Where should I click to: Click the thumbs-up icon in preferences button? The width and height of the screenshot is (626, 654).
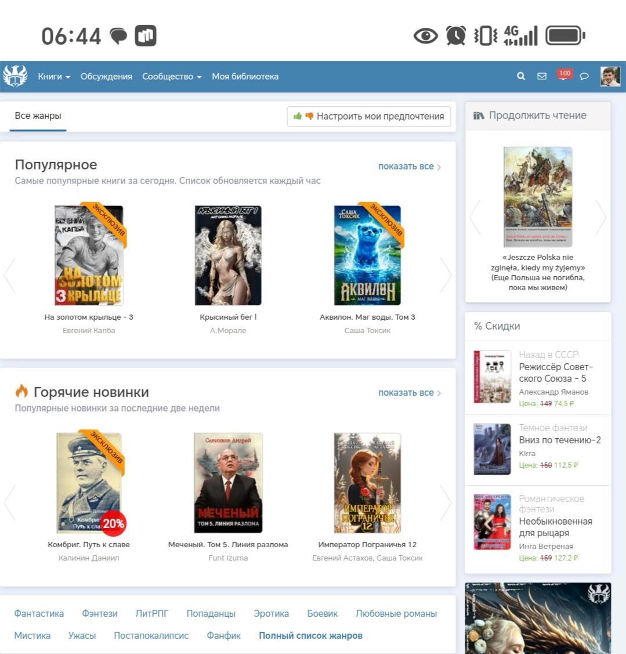298,116
